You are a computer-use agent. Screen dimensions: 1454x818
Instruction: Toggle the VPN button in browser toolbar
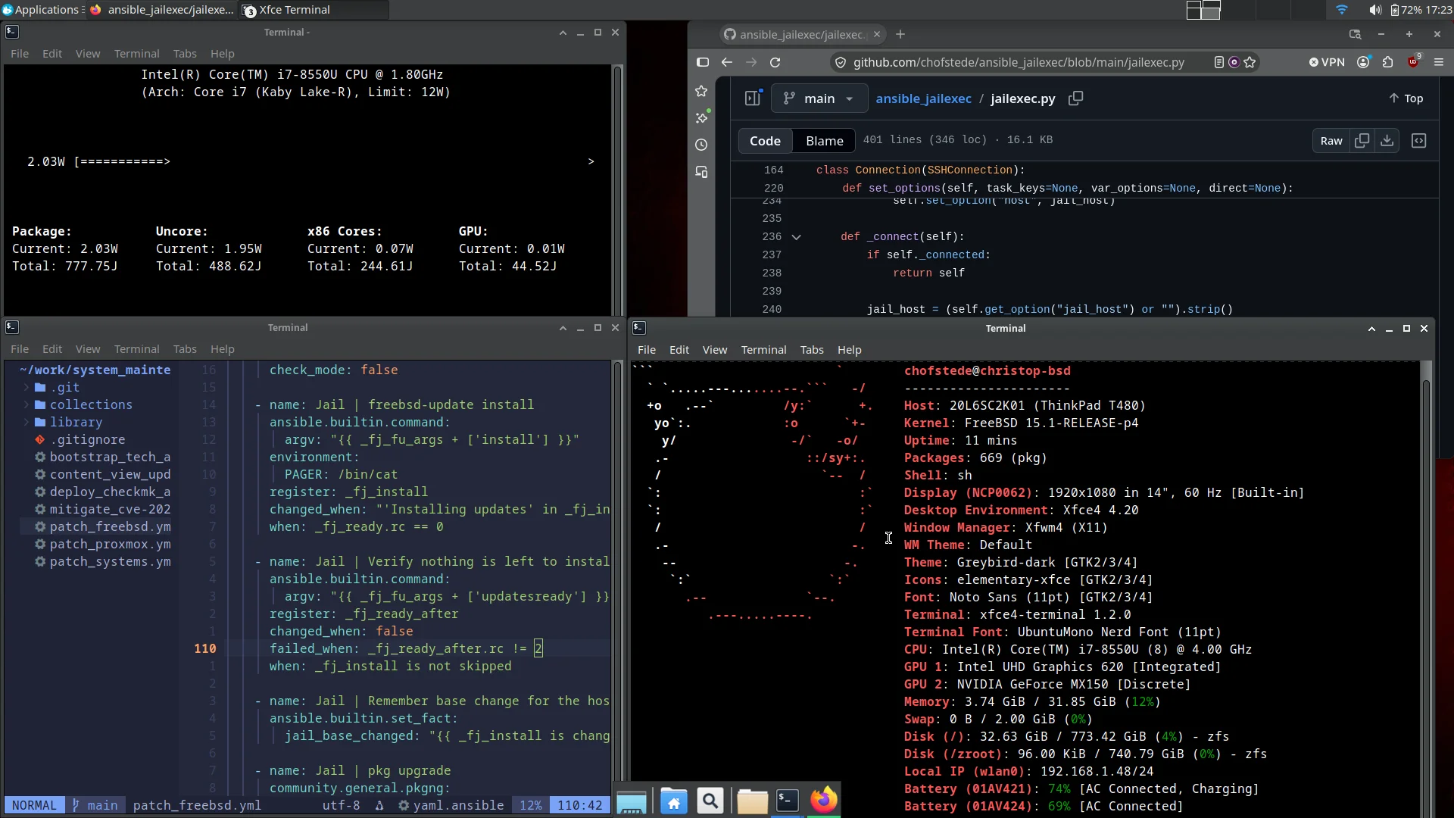coord(1328,63)
